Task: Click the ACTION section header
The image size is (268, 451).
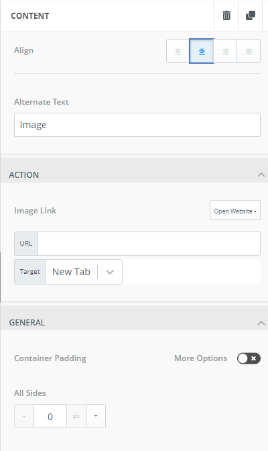Action: [134, 175]
